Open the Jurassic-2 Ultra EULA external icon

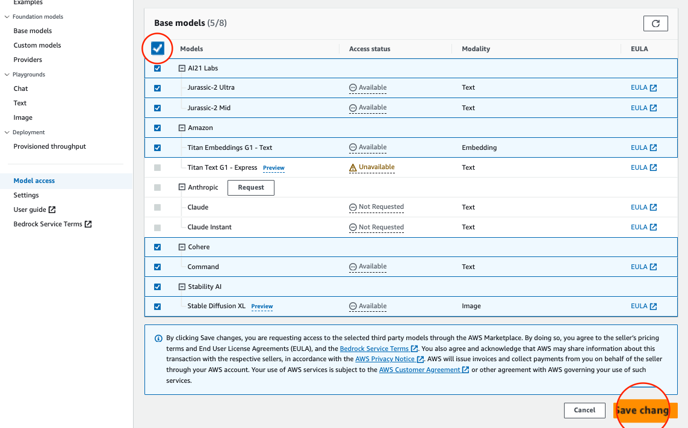click(x=653, y=88)
